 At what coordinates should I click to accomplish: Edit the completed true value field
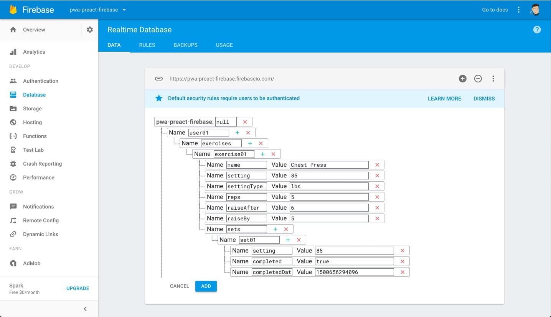click(355, 261)
